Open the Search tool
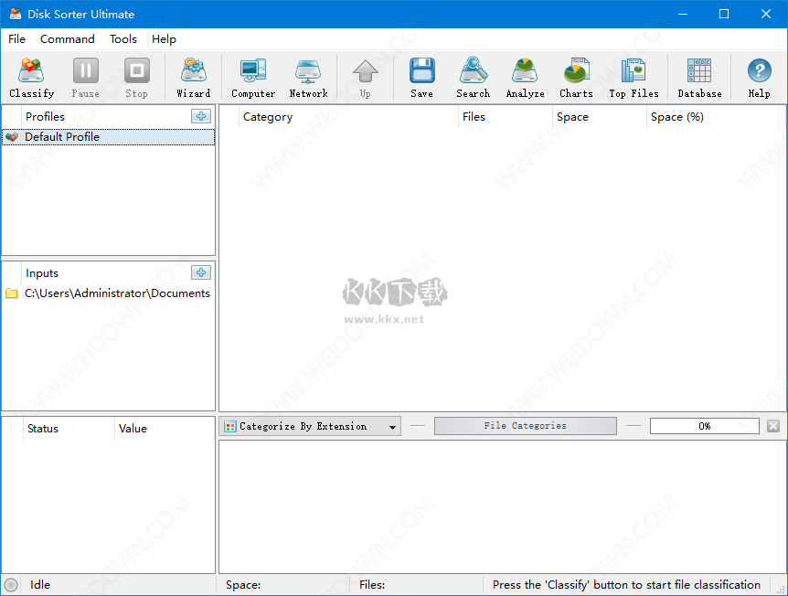The height and width of the screenshot is (596, 788). click(473, 78)
